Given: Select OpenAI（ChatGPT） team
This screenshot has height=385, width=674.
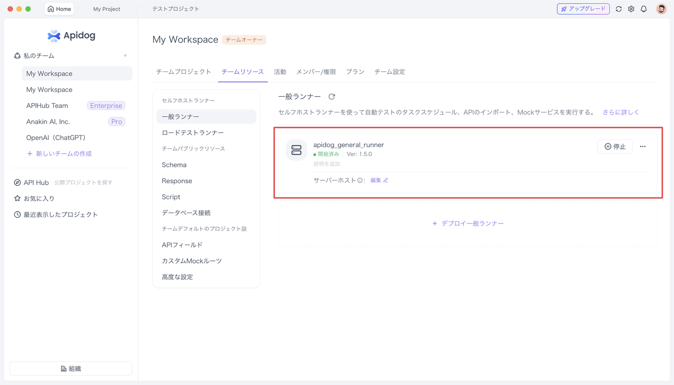Looking at the screenshot, I should [x=56, y=138].
